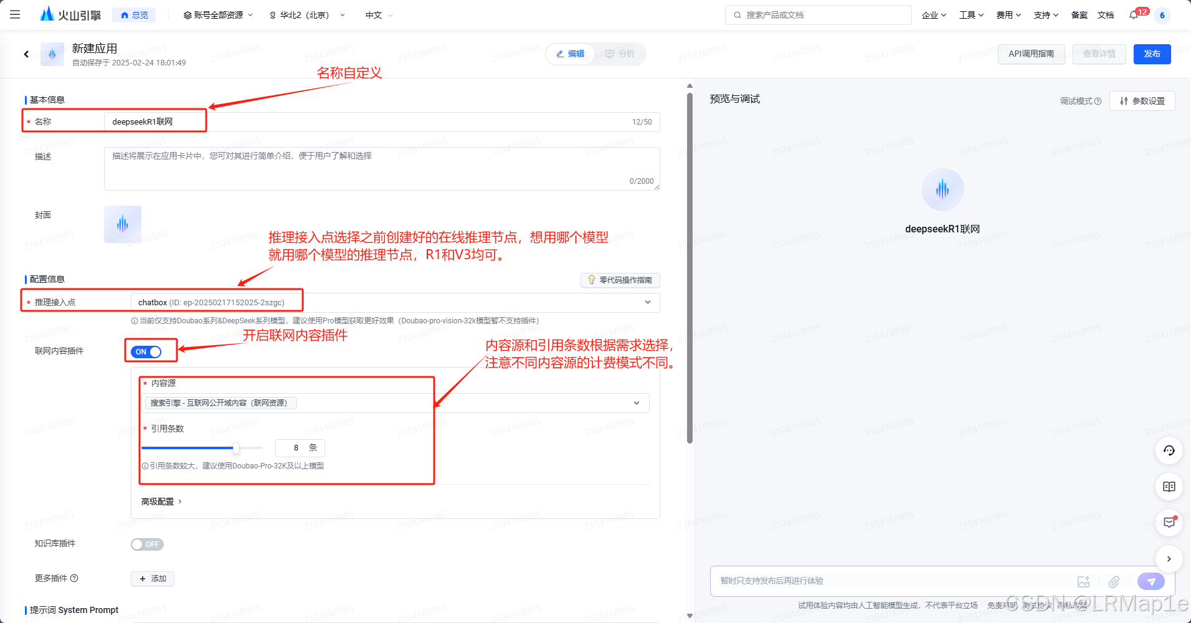Click the 描述 textarea
This screenshot has height=623, width=1191.
tap(382, 169)
